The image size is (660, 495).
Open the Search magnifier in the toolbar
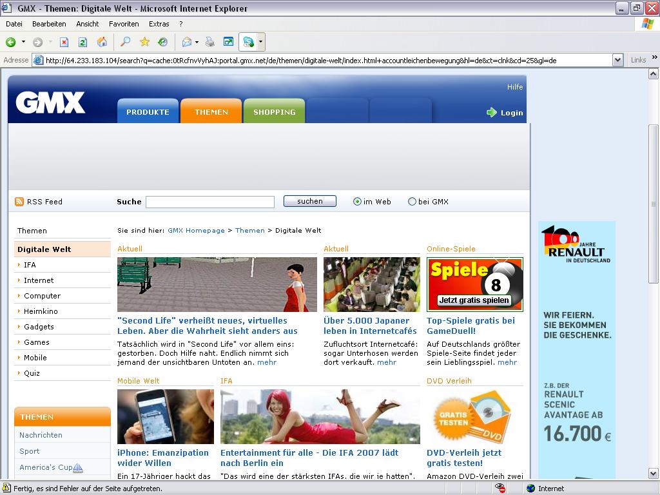pyautogui.click(x=126, y=42)
